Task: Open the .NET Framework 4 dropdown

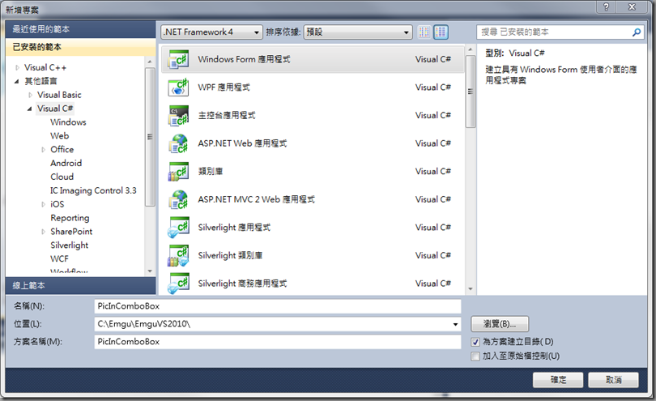Action: pos(211,32)
